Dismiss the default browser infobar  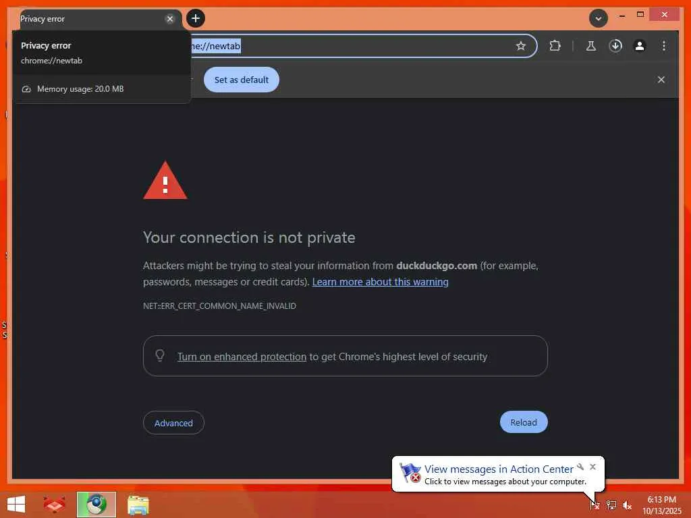[661, 80]
